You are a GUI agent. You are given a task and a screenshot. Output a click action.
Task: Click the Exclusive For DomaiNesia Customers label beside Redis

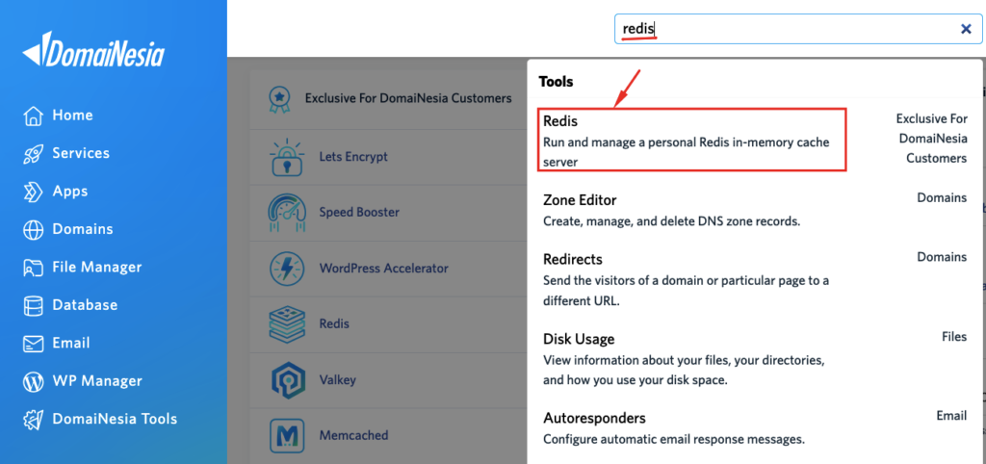click(931, 139)
